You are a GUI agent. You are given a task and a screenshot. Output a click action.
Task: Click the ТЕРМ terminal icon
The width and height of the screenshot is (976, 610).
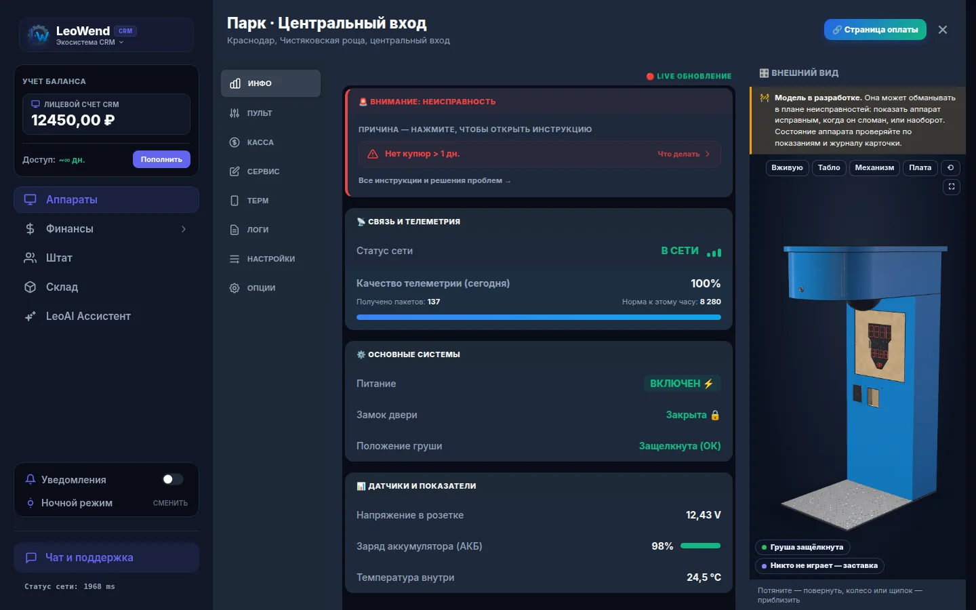(x=235, y=201)
